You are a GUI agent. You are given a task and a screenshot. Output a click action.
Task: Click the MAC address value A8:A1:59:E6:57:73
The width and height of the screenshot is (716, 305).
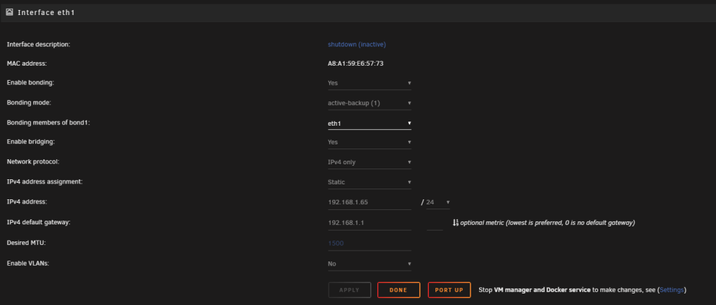coord(356,64)
